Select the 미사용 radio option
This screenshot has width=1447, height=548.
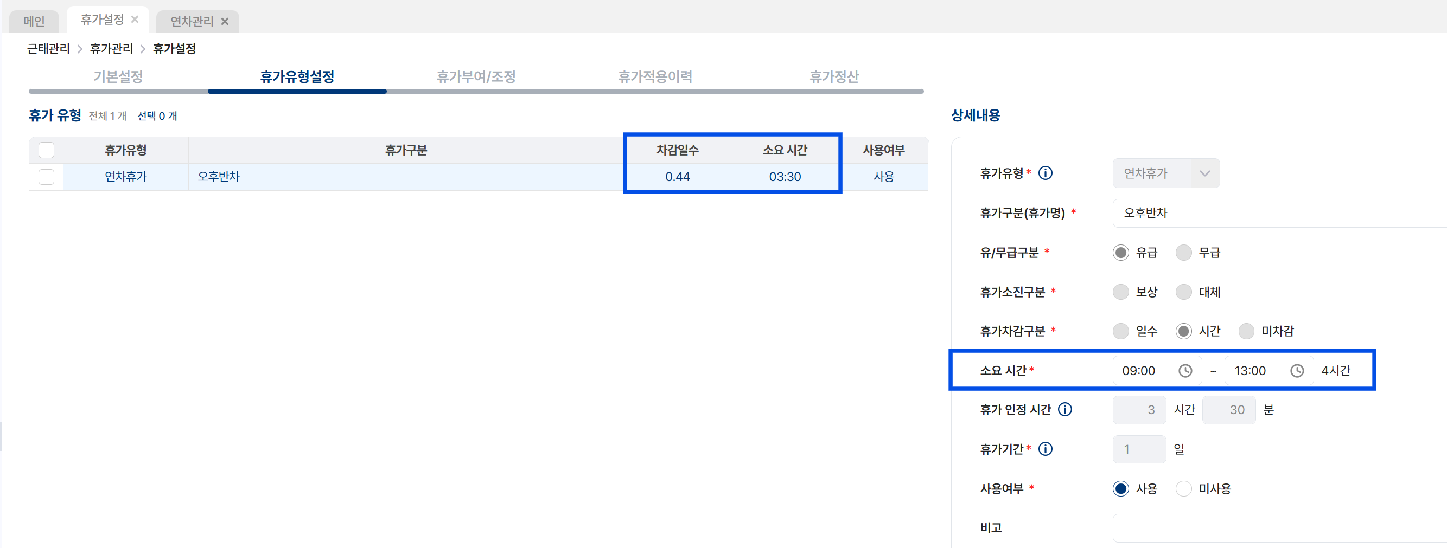click(x=1183, y=489)
